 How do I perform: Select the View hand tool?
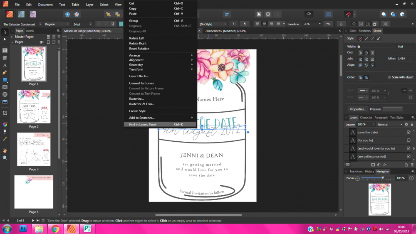5,150
